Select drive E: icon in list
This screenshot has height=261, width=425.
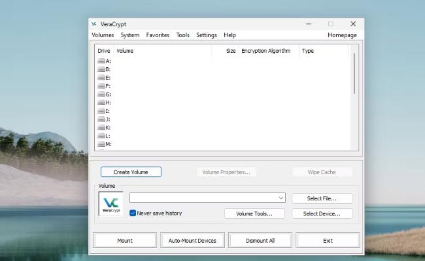point(101,78)
